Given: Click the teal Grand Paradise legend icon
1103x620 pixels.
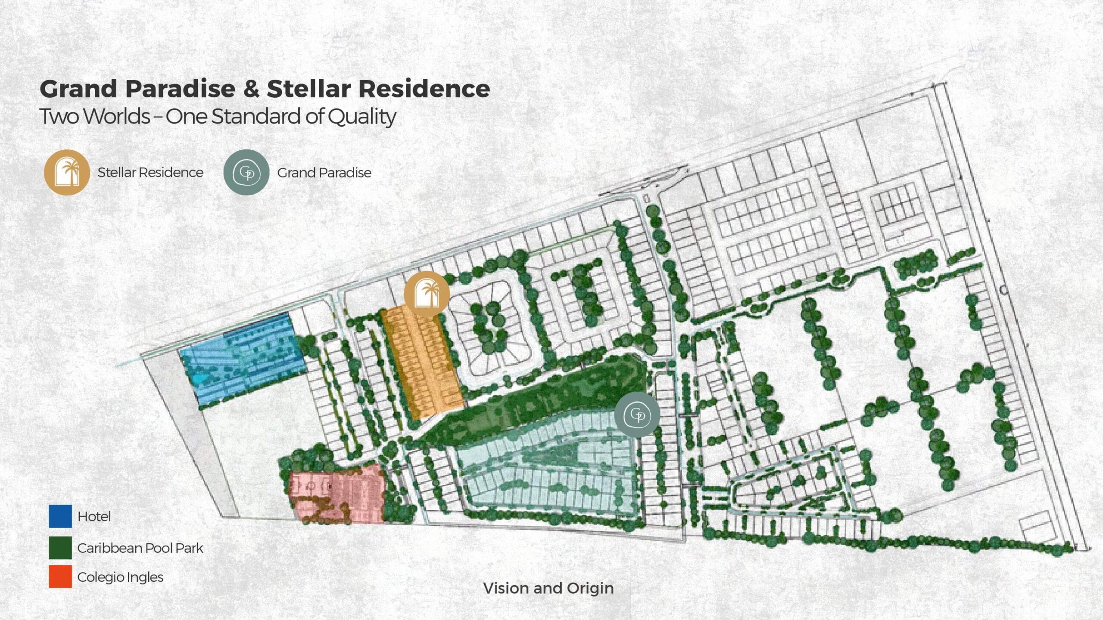Looking at the screenshot, I should point(246,172).
